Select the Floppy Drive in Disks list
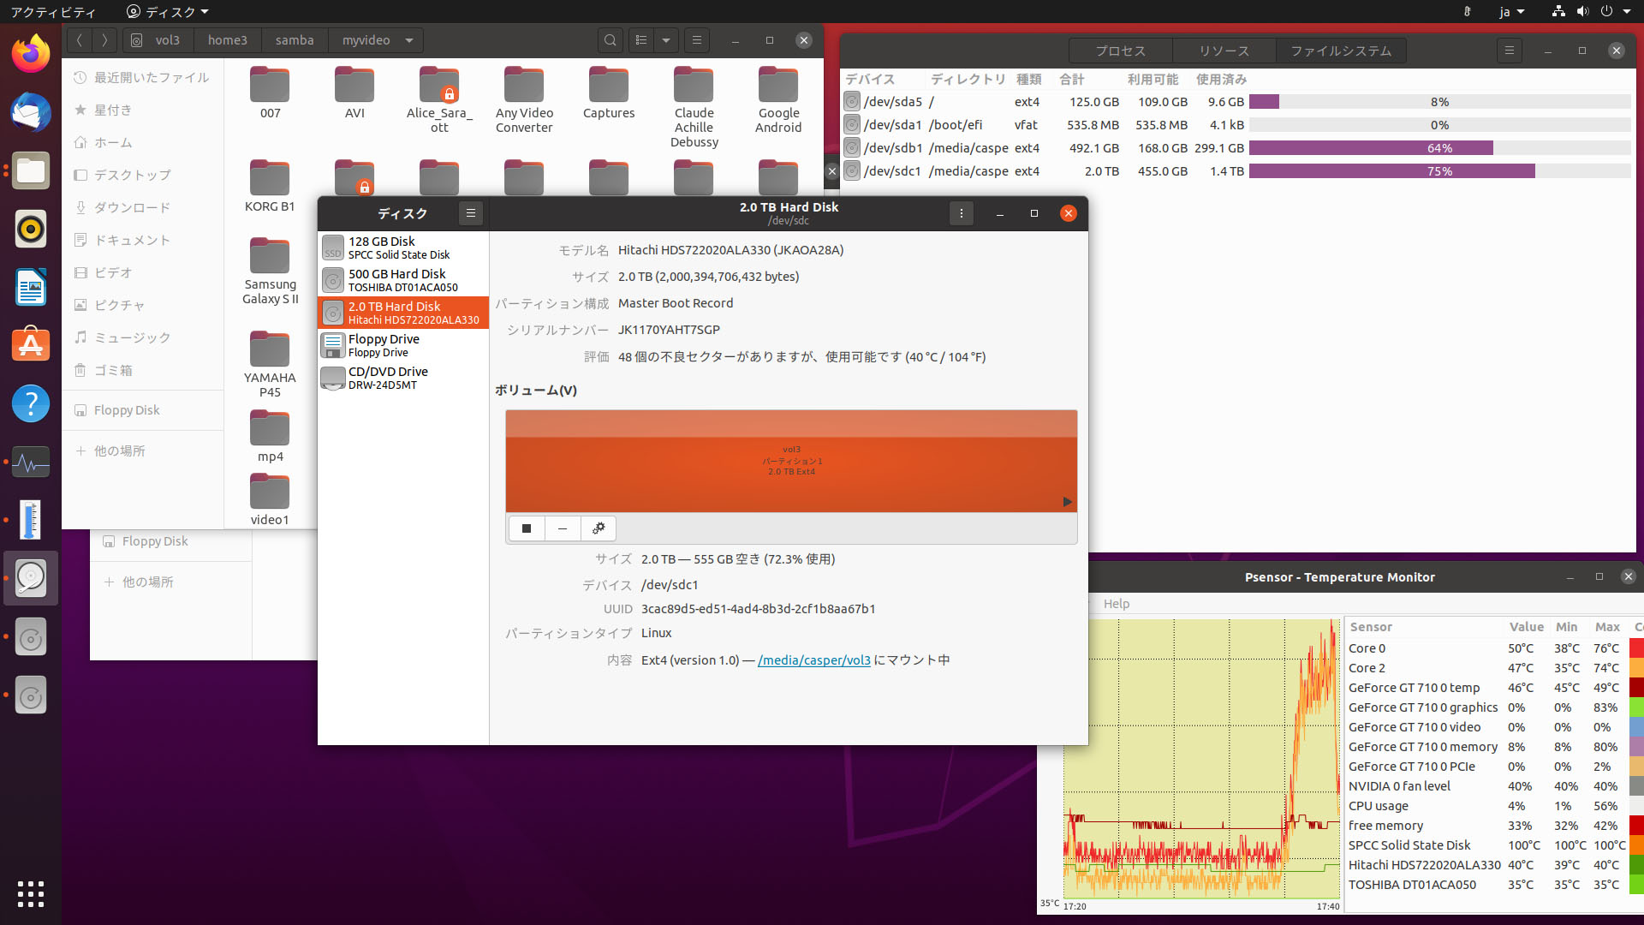Screen dimensions: 1644x925 pos(403,345)
